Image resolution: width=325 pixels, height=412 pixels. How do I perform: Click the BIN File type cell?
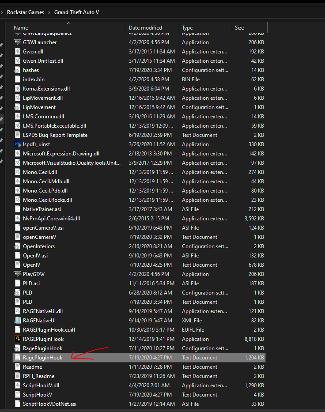point(191,79)
